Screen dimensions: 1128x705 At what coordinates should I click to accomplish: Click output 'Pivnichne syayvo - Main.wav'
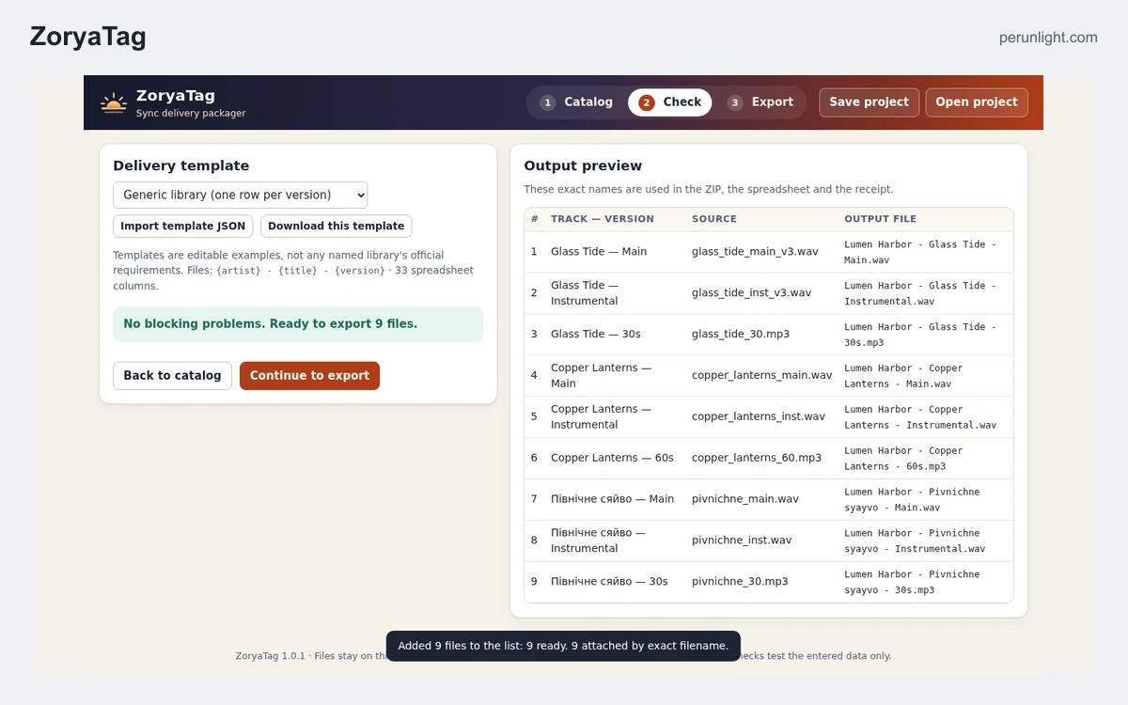(912, 500)
